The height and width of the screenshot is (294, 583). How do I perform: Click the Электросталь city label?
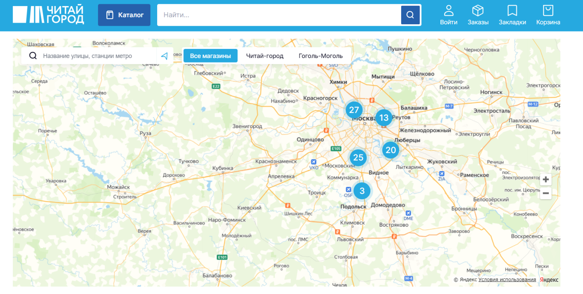tap(492, 111)
